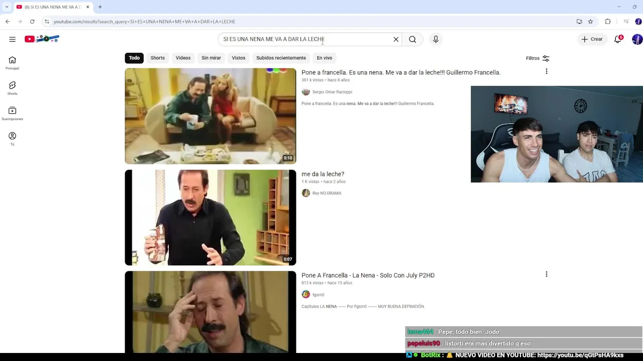The image size is (643, 361).
Task: Select the Subidos recientemente chip
Action: 281,58
